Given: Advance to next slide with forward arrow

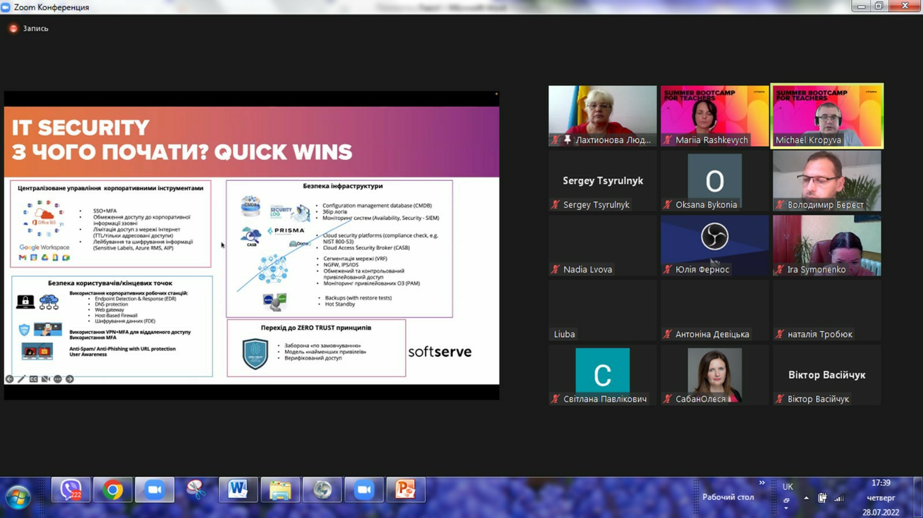Looking at the screenshot, I should [x=70, y=379].
